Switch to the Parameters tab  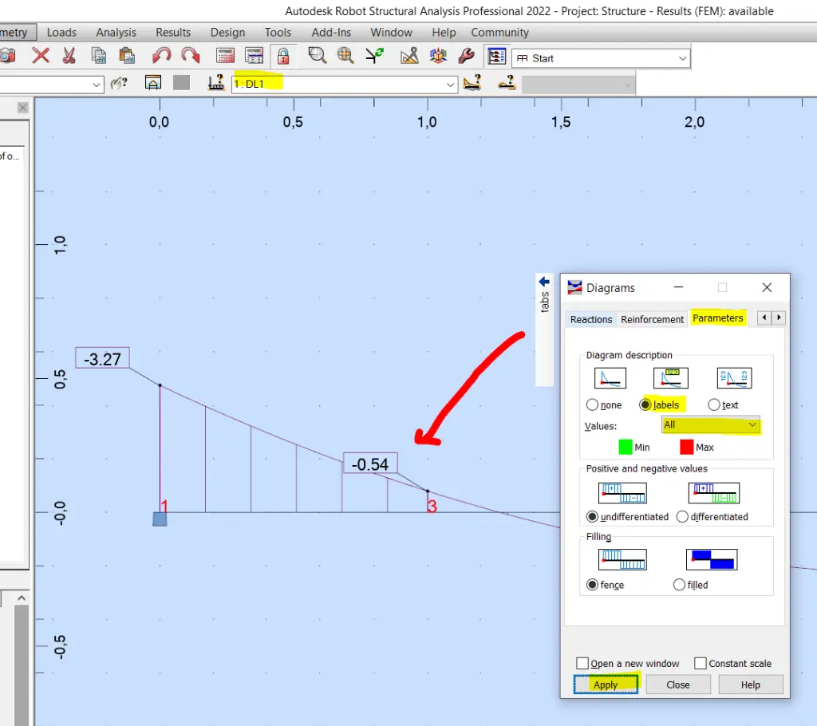717,318
